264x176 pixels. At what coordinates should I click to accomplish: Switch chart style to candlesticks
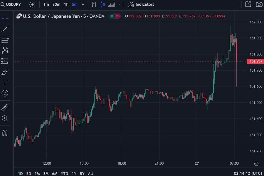[103, 4]
